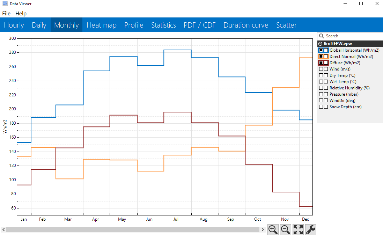Enable Dry Temp left axis checkbox

coord(321,75)
